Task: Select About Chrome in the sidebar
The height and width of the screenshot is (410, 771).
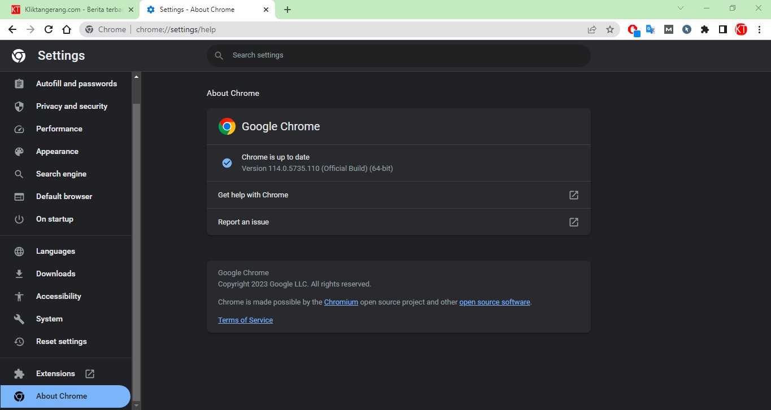Action: tap(66, 396)
